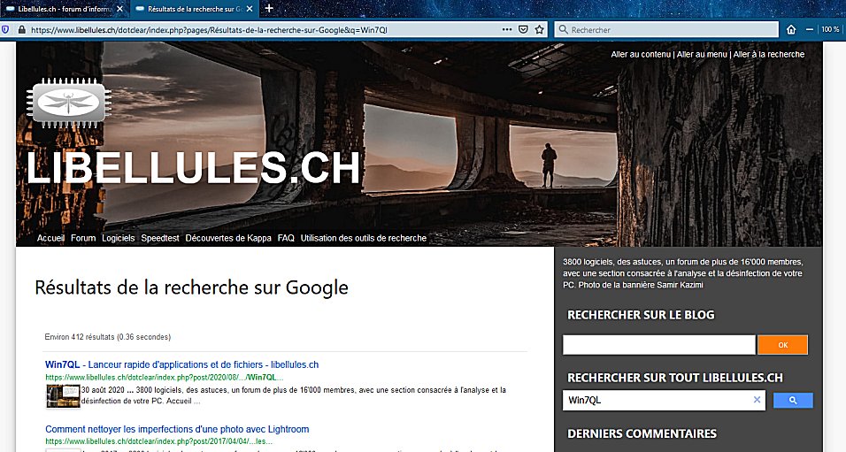Screen dimensions: 846x452
Task: Run search with blue magnifier button
Action: point(793,400)
